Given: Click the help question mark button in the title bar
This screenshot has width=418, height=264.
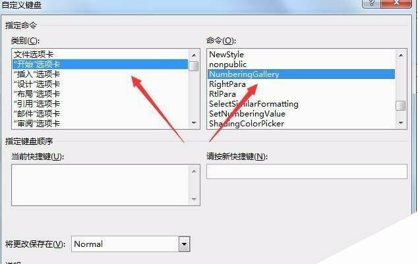Looking at the screenshot, I should click(371, 3).
